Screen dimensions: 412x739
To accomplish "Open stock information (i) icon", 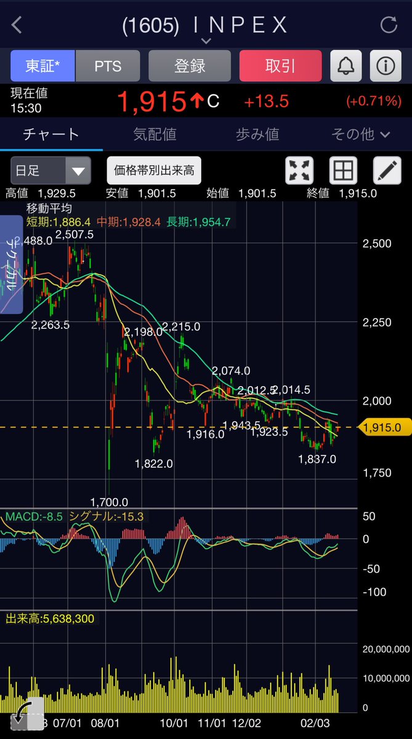I will [x=386, y=66].
